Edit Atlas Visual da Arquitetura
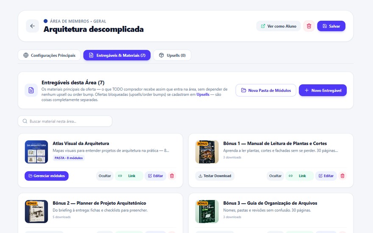The width and height of the screenshot is (373, 233). 155,176
